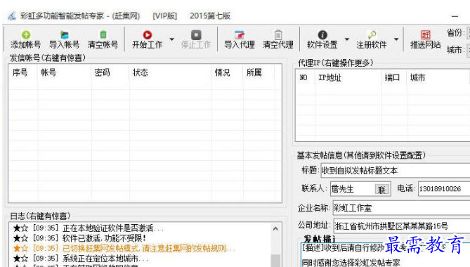
Task: Click the 状态 column header
Action: click(170, 72)
